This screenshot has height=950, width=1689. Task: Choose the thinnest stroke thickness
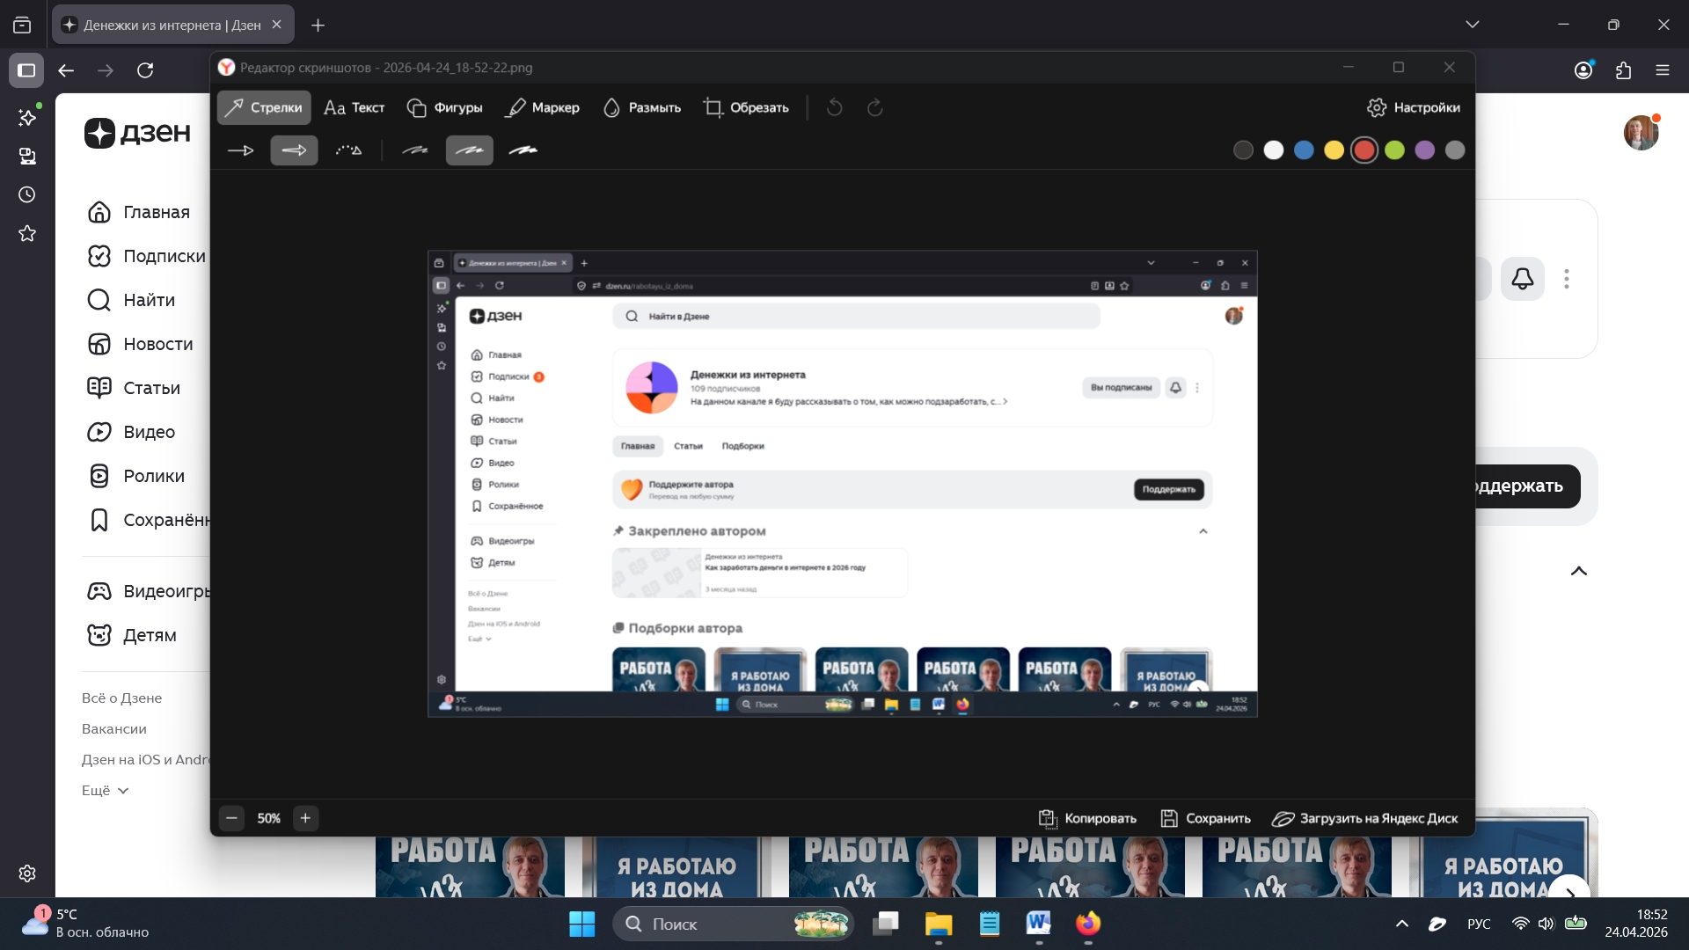click(x=415, y=150)
